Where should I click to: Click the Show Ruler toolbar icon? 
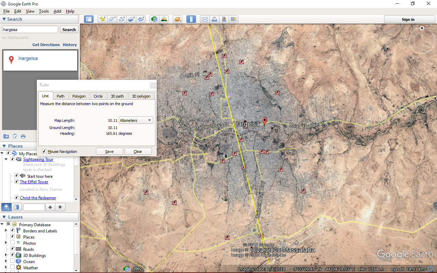point(191,19)
